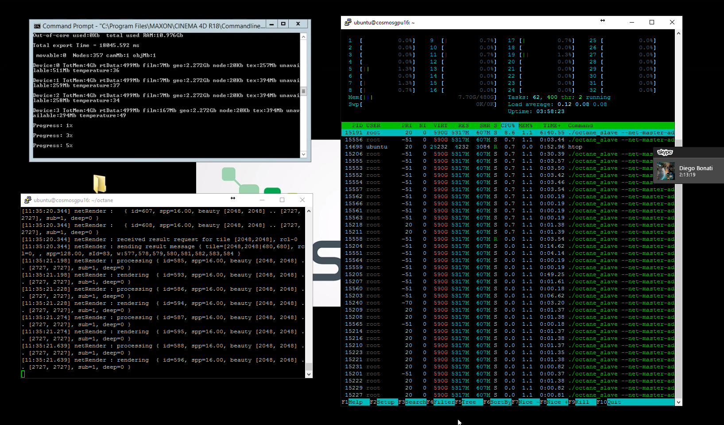Screen dimensions: 724x425
Task: Select the yellow folder icon on the desktop
Action: (100, 183)
